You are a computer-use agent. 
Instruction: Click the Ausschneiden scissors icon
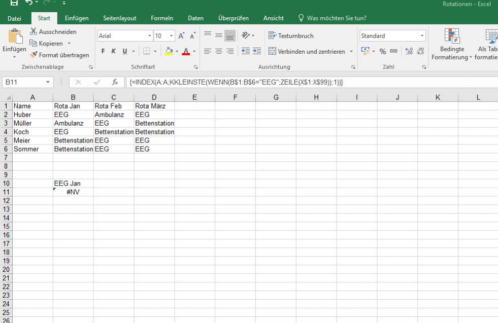tap(35, 32)
